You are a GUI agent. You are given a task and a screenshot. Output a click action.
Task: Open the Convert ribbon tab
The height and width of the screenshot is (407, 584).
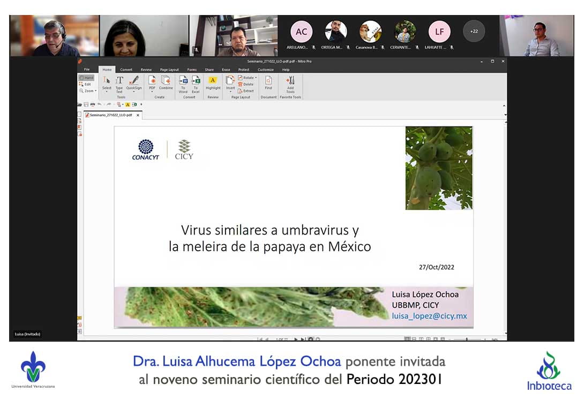(x=126, y=70)
